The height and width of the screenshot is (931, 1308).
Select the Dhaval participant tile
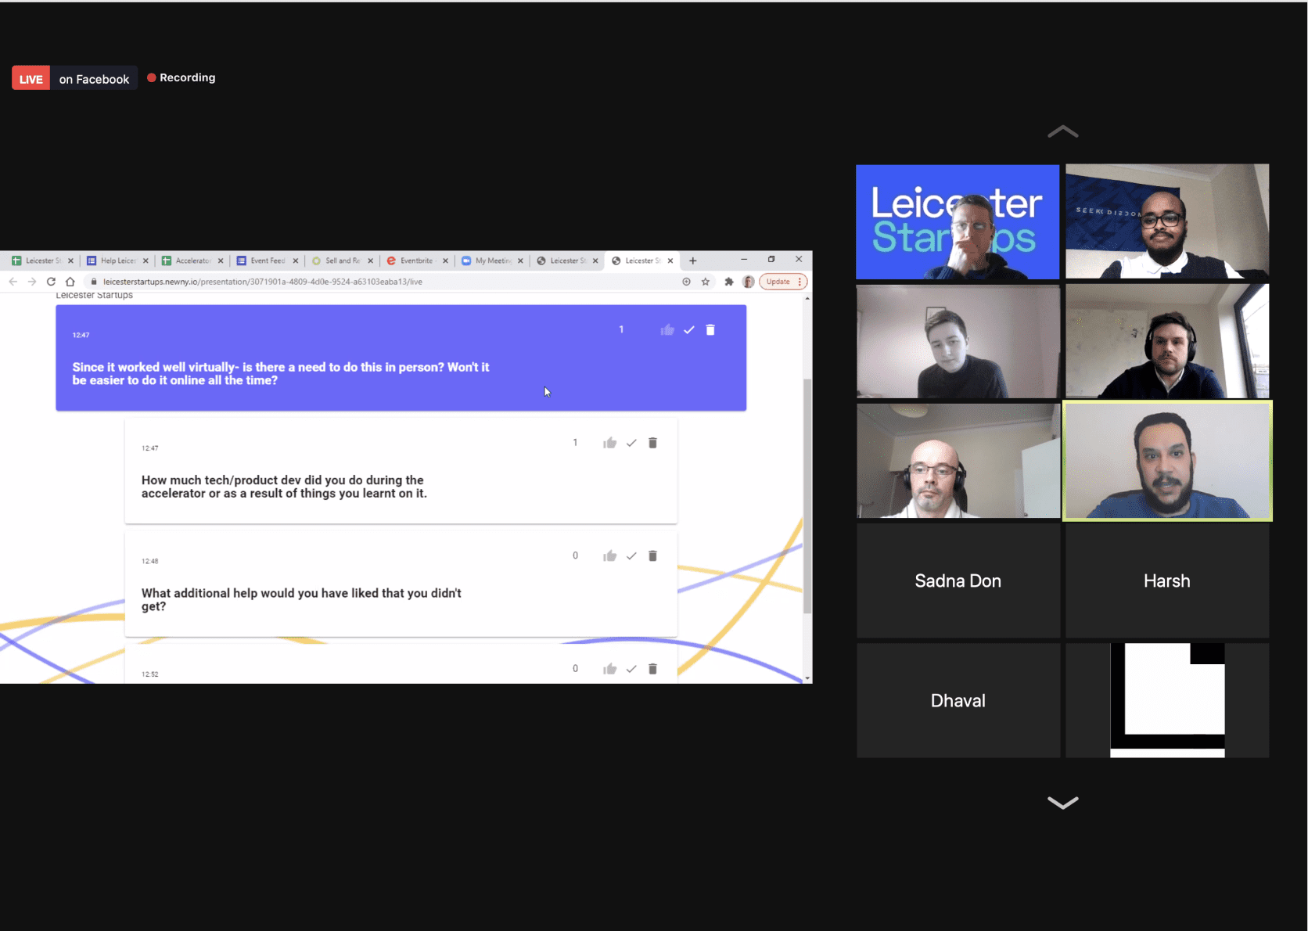[x=958, y=700]
